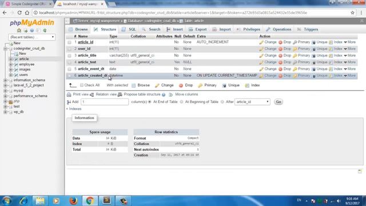Expand information_schema database node
The image size is (366, 206).
(x=5, y=80)
